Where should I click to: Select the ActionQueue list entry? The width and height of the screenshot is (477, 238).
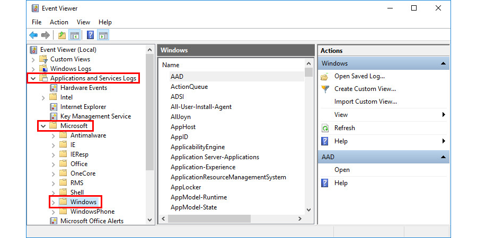[x=189, y=87]
